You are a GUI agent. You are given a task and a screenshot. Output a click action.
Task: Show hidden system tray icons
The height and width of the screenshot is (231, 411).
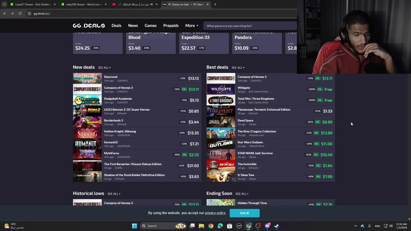point(355,226)
